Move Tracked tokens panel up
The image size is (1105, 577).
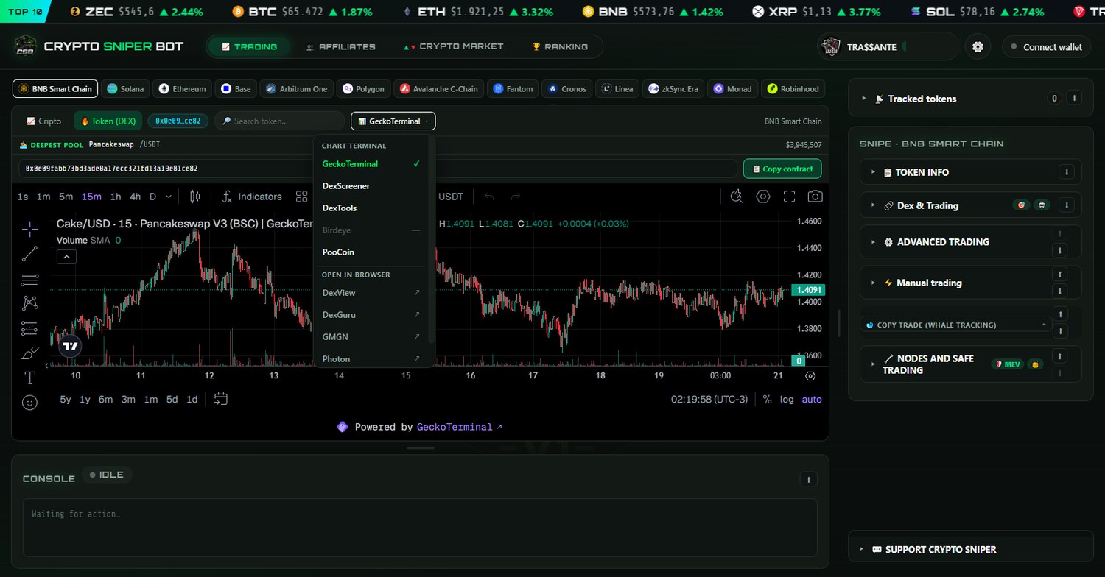(x=1074, y=98)
